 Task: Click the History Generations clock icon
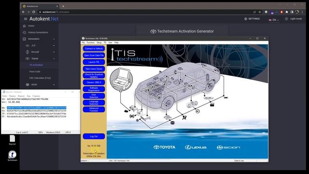[25, 32]
